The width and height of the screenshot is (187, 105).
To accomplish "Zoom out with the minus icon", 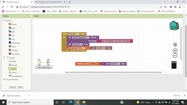I will click(x=175, y=55).
